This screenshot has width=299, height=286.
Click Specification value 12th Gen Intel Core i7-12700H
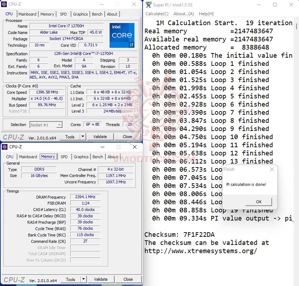coord(83,53)
